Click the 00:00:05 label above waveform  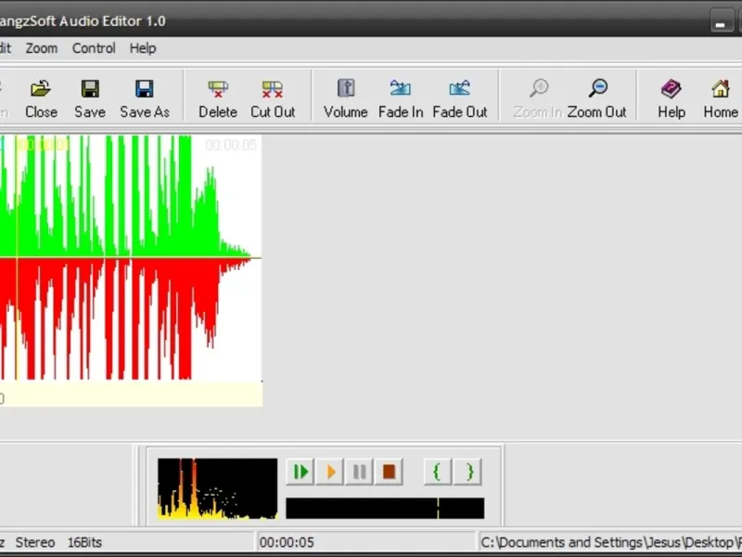click(x=231, y=145)
